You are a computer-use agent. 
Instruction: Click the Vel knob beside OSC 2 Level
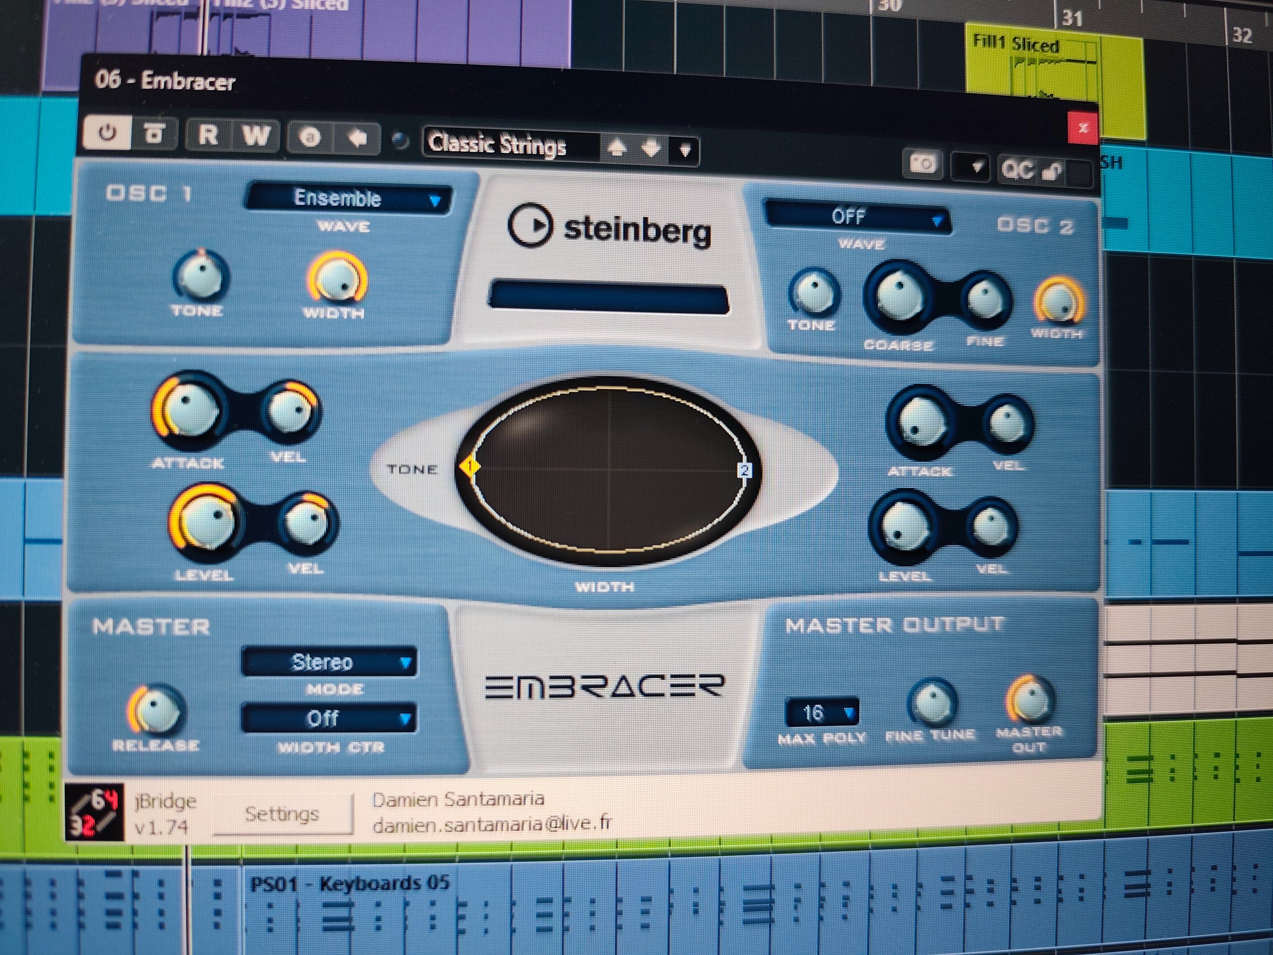tap(991, 526)
